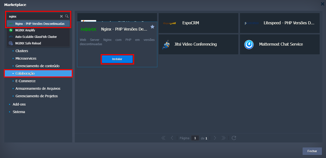Screen dimensions: 326x158
Task: Click the EspoCRM logo
Action: pos(169,23)
